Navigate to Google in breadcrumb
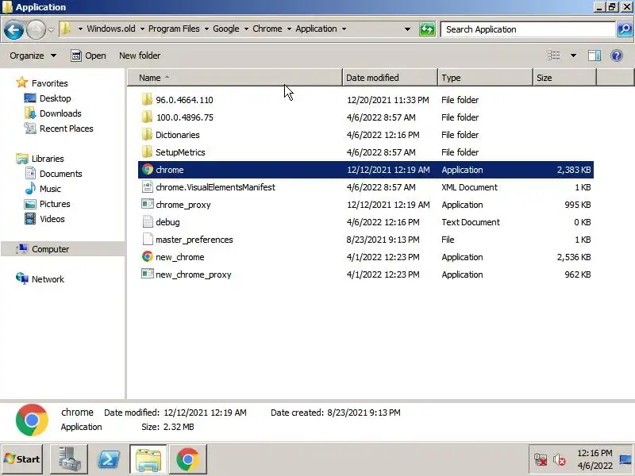The width and height of the screenshot is (635, 476). (x=226, y=29)
